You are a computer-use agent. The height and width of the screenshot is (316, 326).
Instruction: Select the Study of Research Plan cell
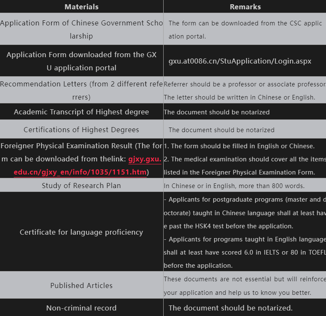click(x=81, y=186)
